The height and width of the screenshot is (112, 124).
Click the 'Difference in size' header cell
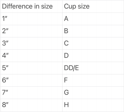[31, 6]
